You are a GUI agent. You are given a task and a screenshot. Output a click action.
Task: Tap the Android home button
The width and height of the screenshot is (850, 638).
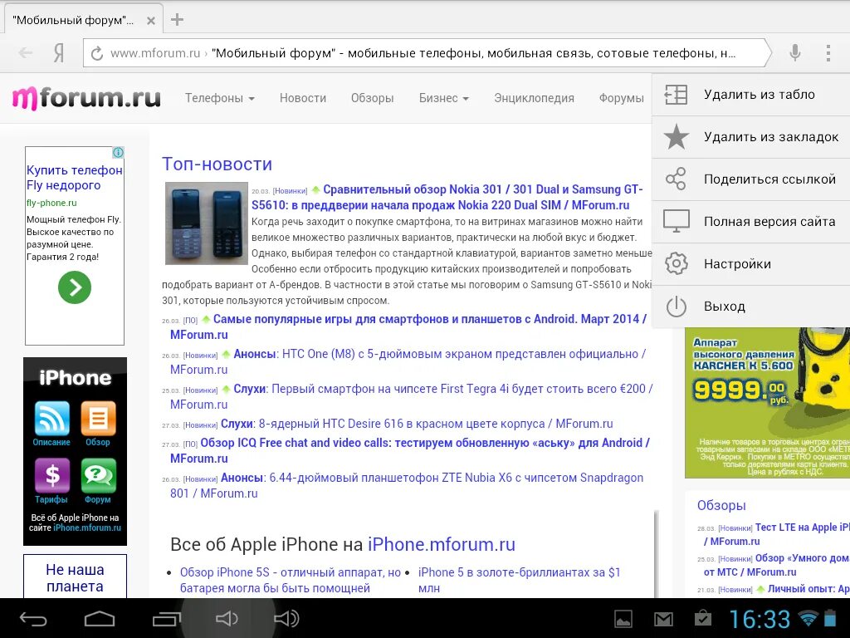tap(100, 618)
